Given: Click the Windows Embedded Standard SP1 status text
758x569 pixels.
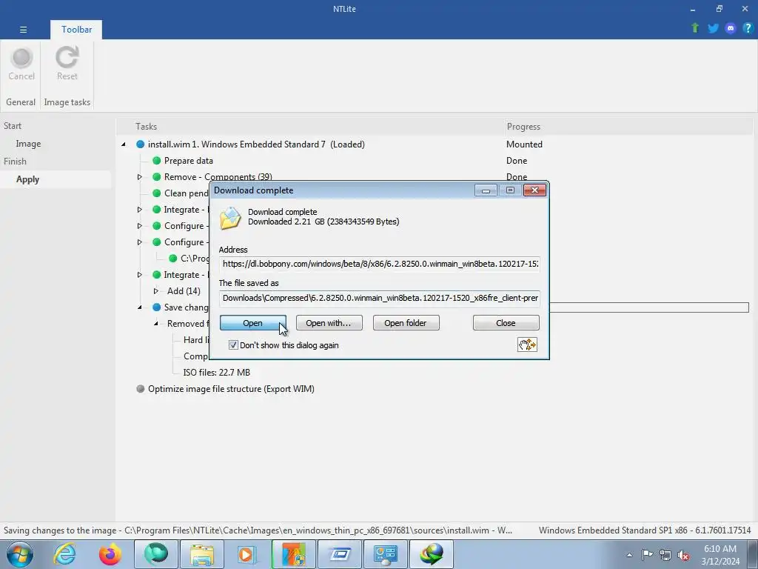Looking at the screenshot, I should (x=645, y=530).
